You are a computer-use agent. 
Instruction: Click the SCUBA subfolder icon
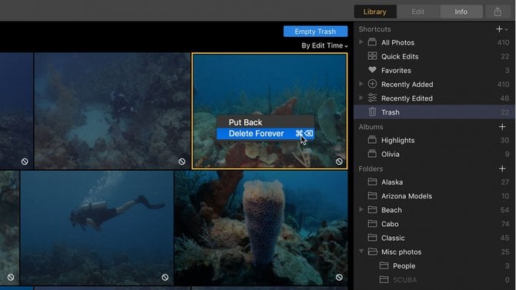[384, 279]
